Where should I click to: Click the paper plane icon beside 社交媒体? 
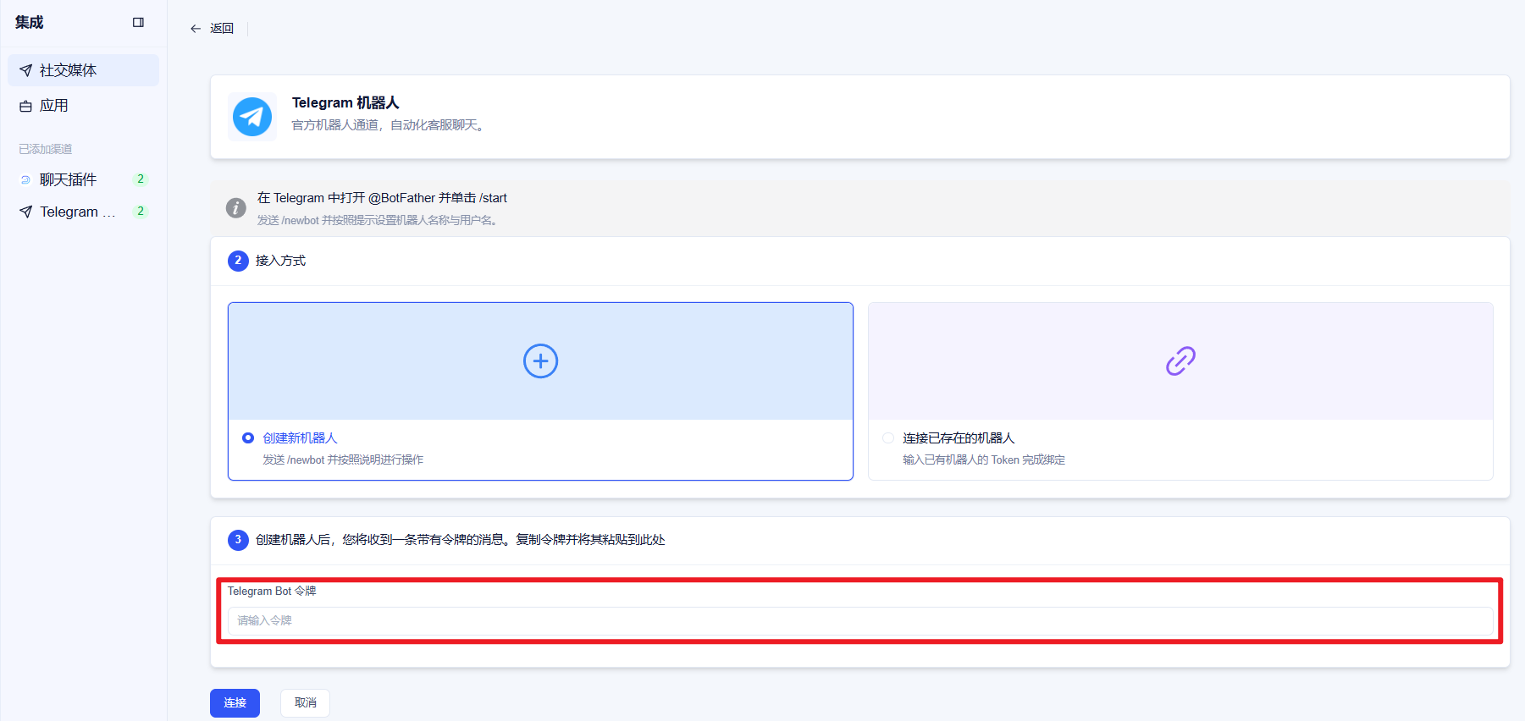[26, 70]
